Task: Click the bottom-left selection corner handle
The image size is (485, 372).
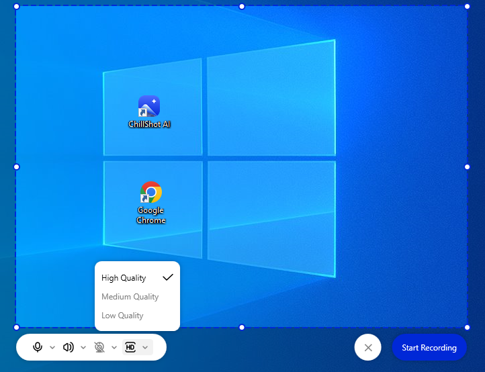Action: pyautogui.click(x=16, y=327)
